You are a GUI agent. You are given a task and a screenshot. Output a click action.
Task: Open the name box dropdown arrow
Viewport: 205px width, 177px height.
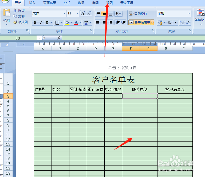point(39,38)
